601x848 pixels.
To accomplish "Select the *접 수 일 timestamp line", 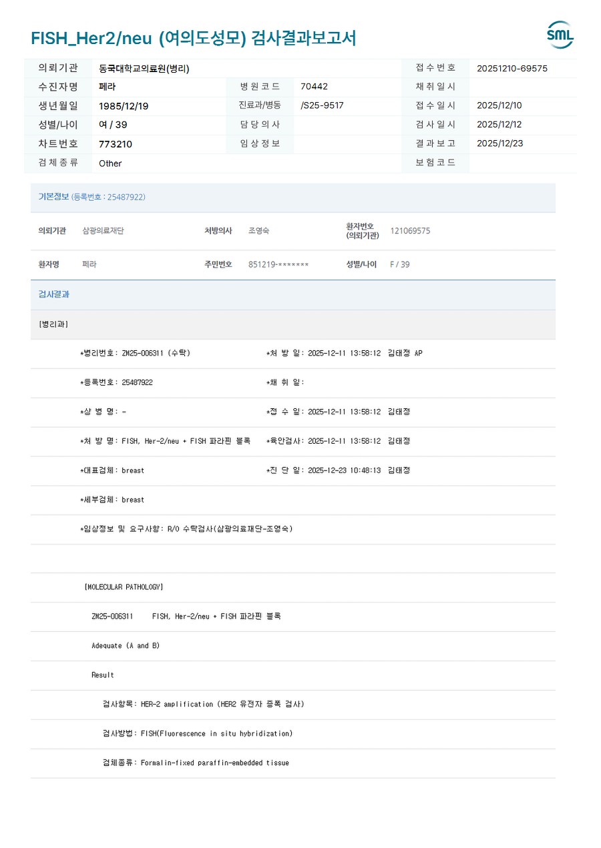I will click(x=338, y=412).
